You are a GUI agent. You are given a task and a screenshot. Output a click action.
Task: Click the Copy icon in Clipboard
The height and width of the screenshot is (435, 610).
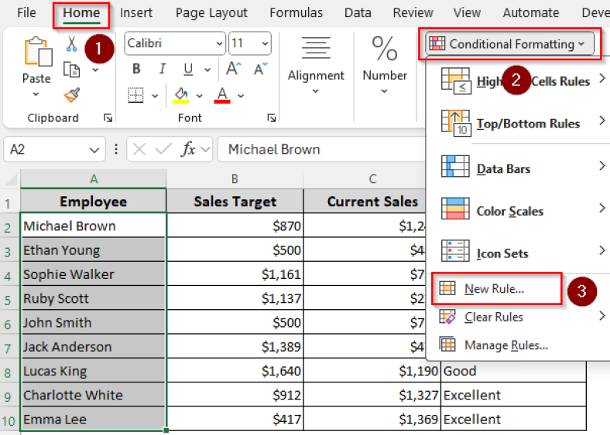click(72, 70)
